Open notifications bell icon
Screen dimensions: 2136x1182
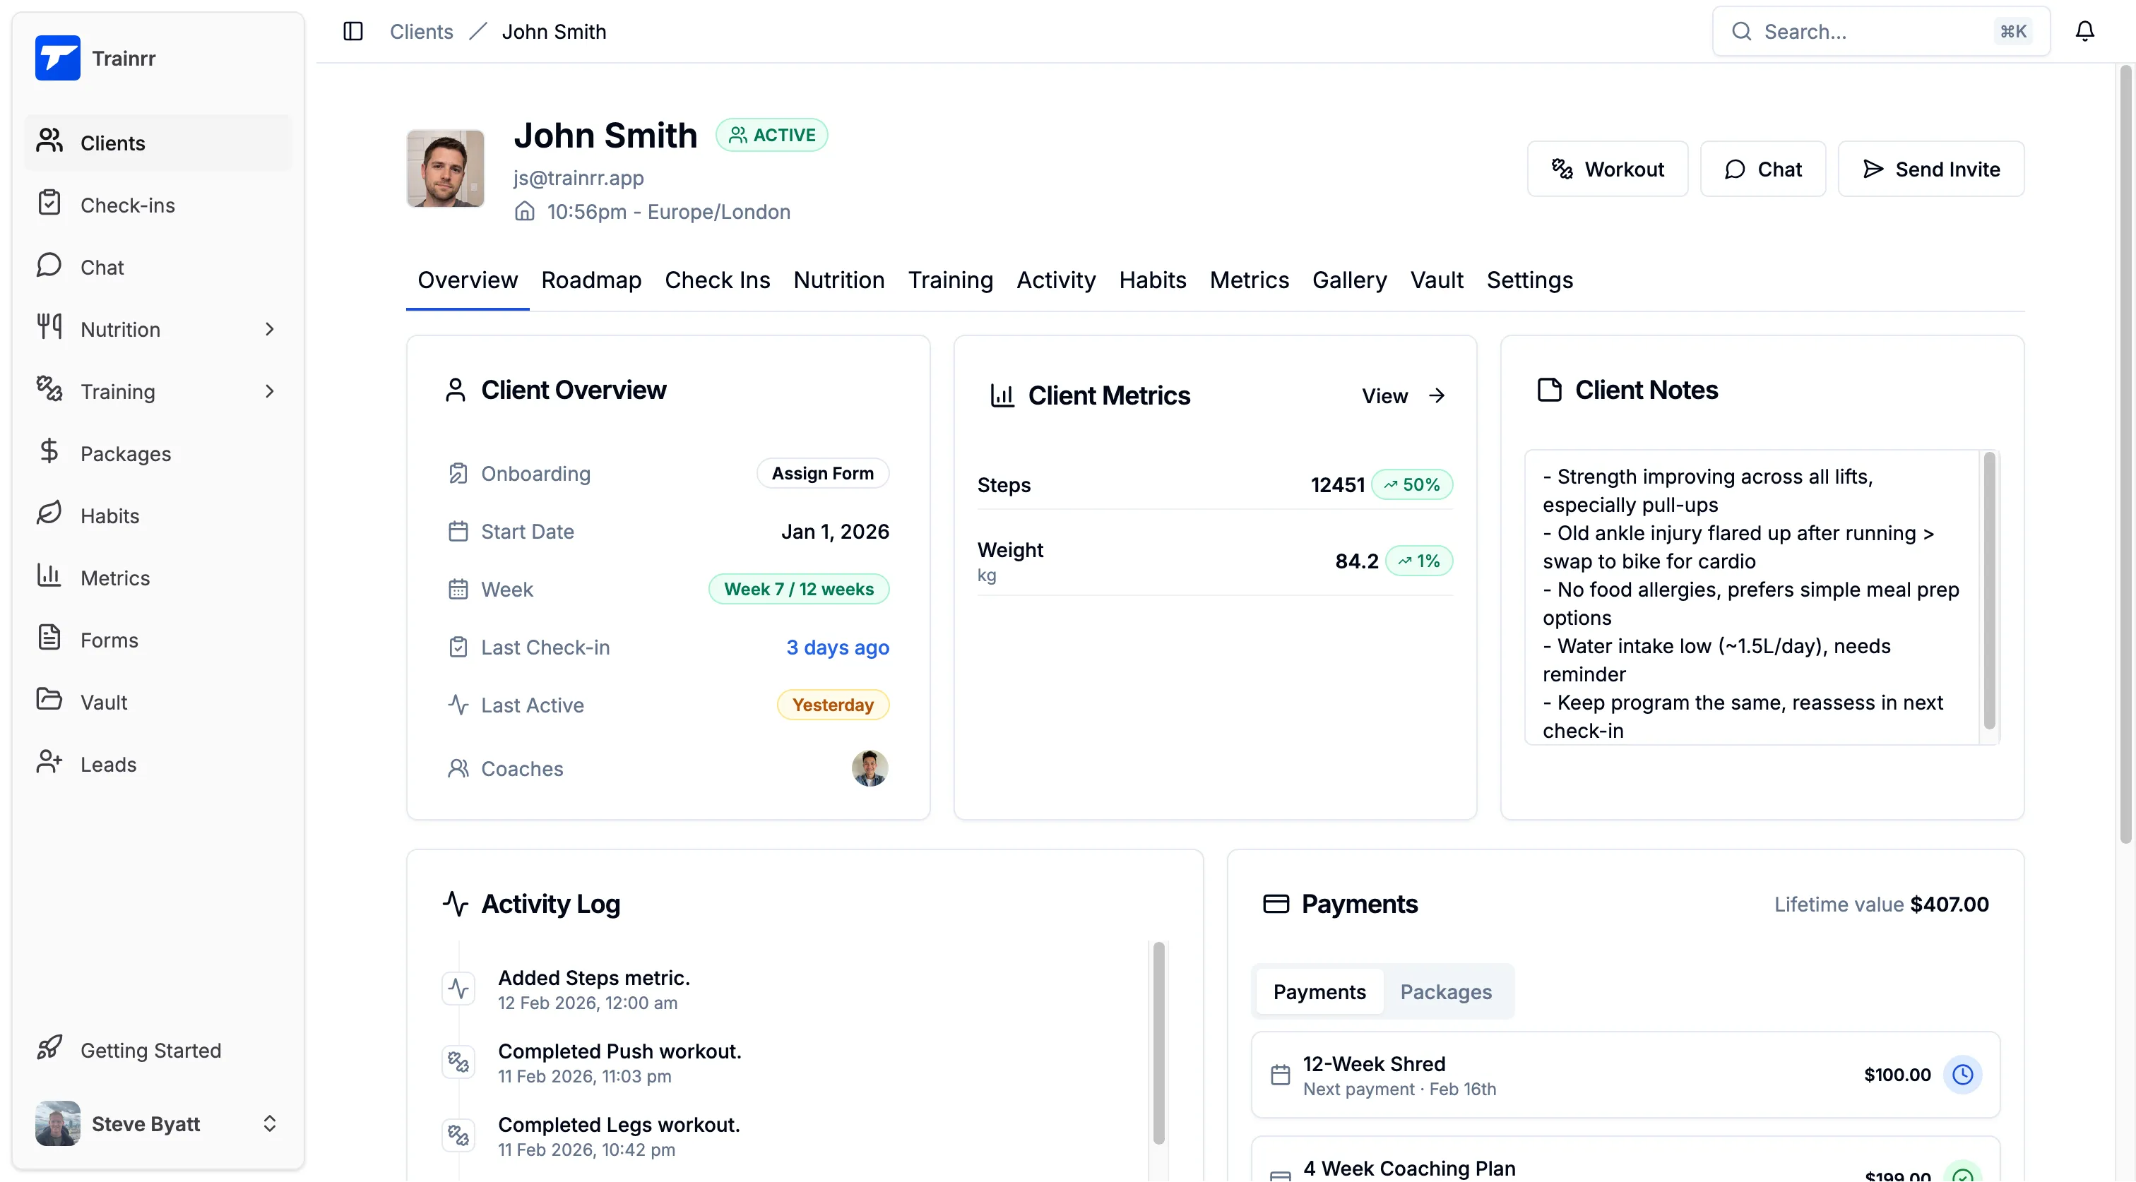click(2084, 32)
